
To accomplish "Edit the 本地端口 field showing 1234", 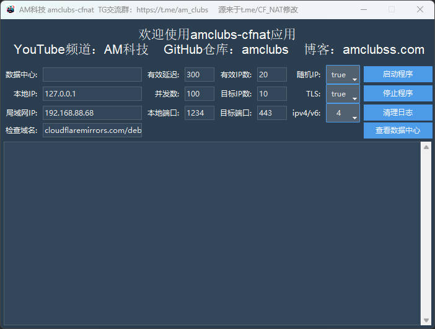I will (x=199, y=113).
